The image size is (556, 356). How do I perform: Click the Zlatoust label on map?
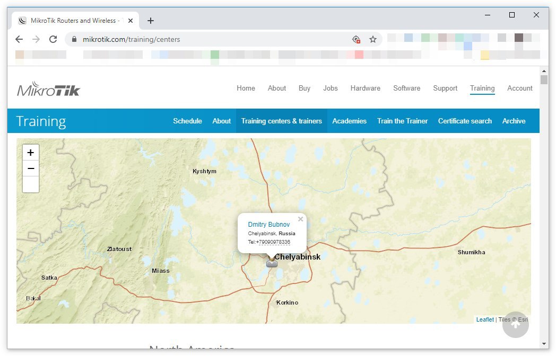pos(119,249)
